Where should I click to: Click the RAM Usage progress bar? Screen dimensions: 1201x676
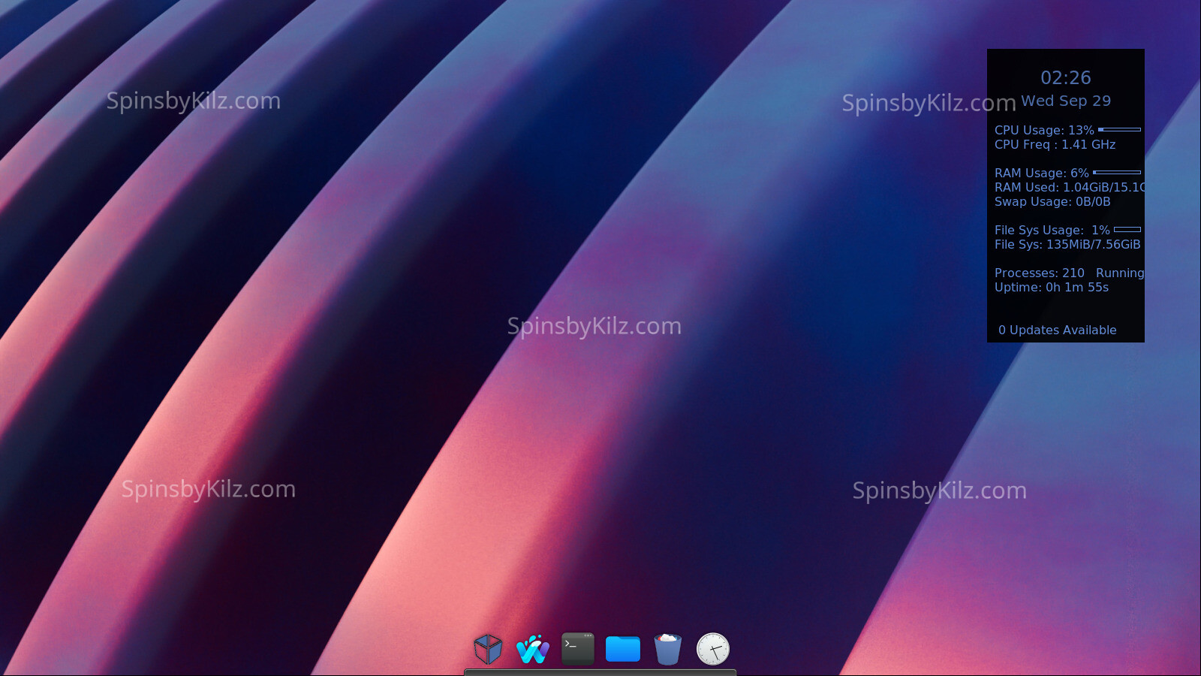(1117, 173)
